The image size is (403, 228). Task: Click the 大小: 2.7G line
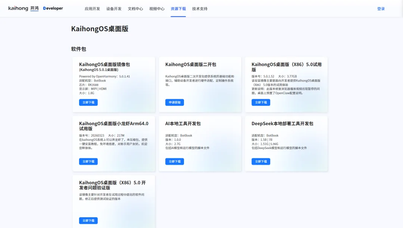pyautogui.click(x=173, y=144)
